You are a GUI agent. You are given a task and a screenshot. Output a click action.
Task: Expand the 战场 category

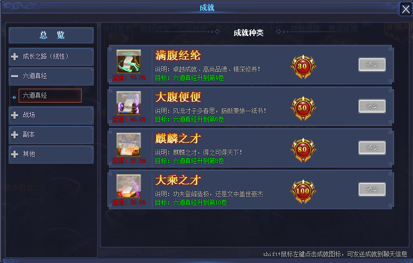tap(51, 115)
